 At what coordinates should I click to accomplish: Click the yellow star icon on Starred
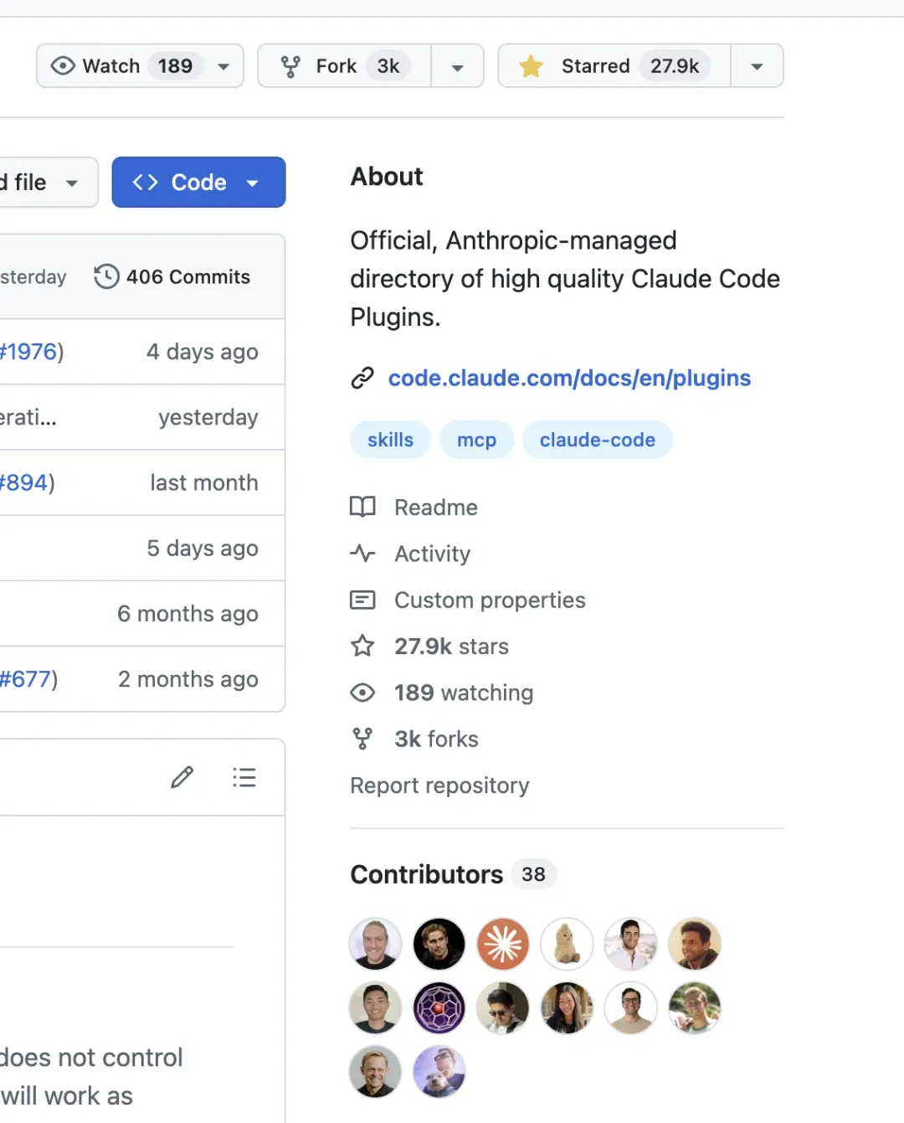[532, 66]
